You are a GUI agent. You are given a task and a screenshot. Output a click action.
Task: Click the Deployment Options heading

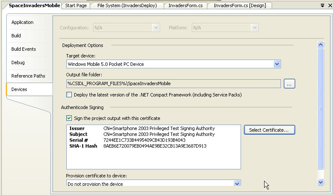(83, 45)
